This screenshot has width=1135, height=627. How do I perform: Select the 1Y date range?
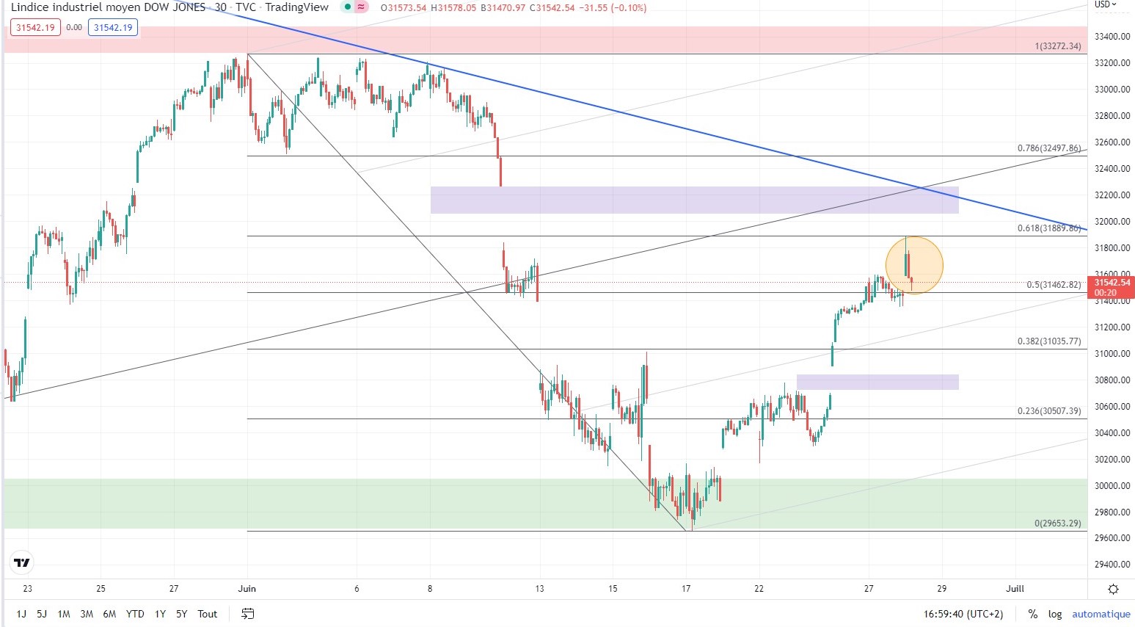point(160,614)
